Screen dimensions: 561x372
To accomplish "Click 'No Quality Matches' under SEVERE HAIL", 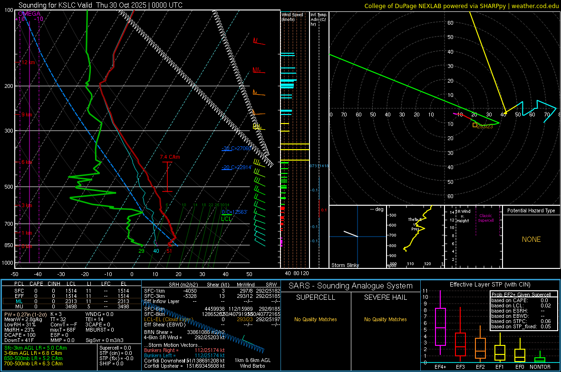I will pyautogui.click(x=385, y=319).
